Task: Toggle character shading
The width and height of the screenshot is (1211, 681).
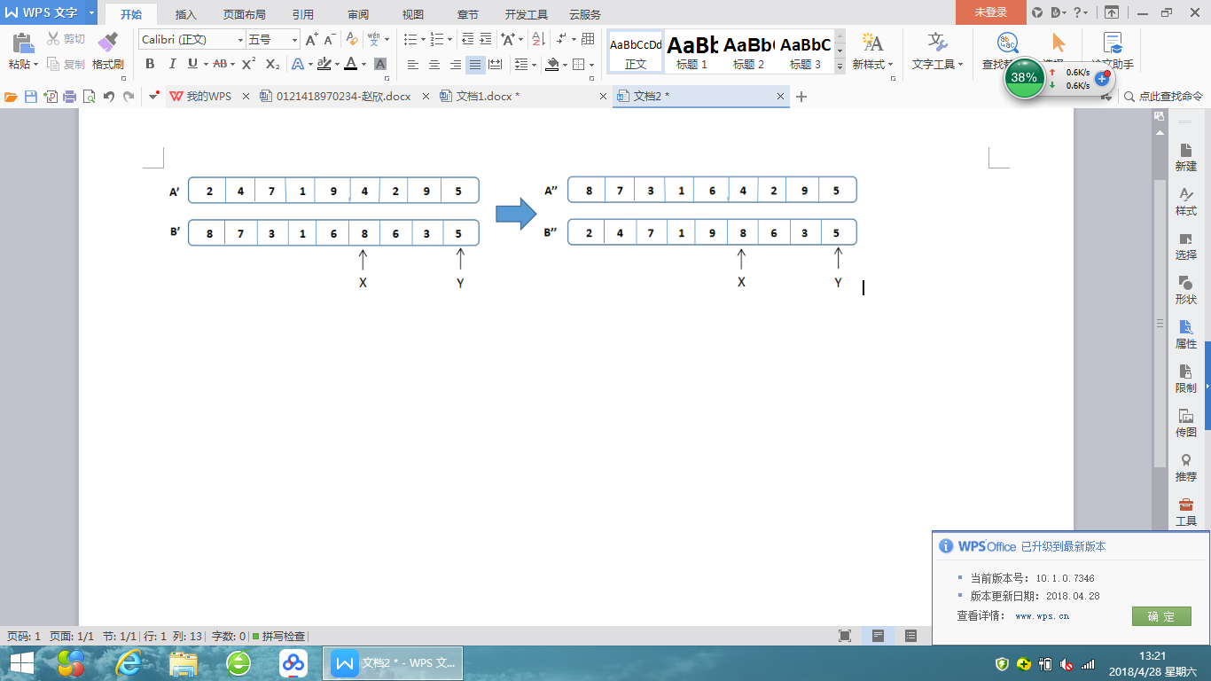Action: (x=380, y=64)
